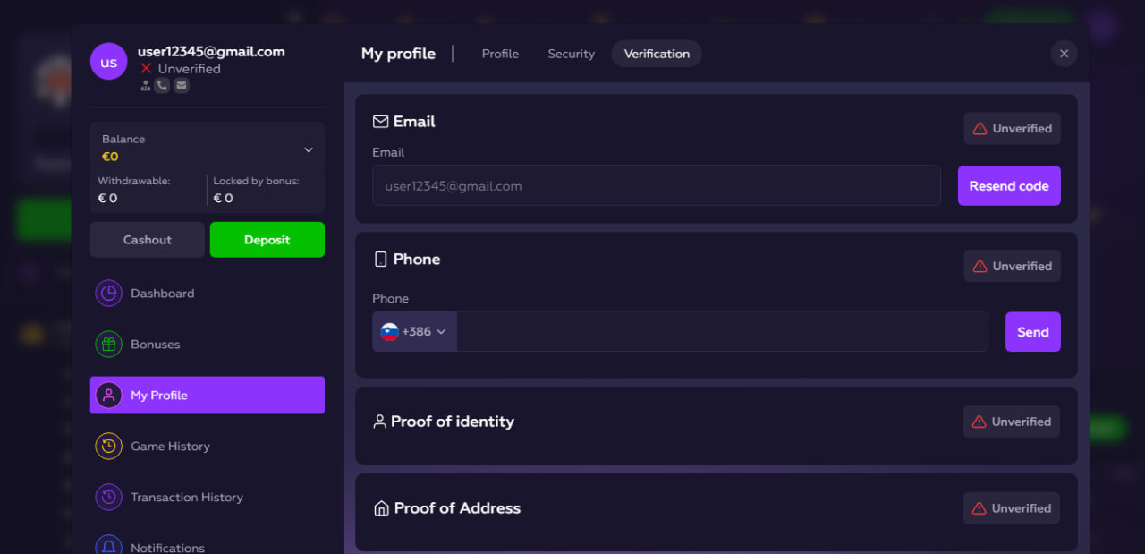
Task: Open Bonuses via the gift icon
Action: point(108,345)
